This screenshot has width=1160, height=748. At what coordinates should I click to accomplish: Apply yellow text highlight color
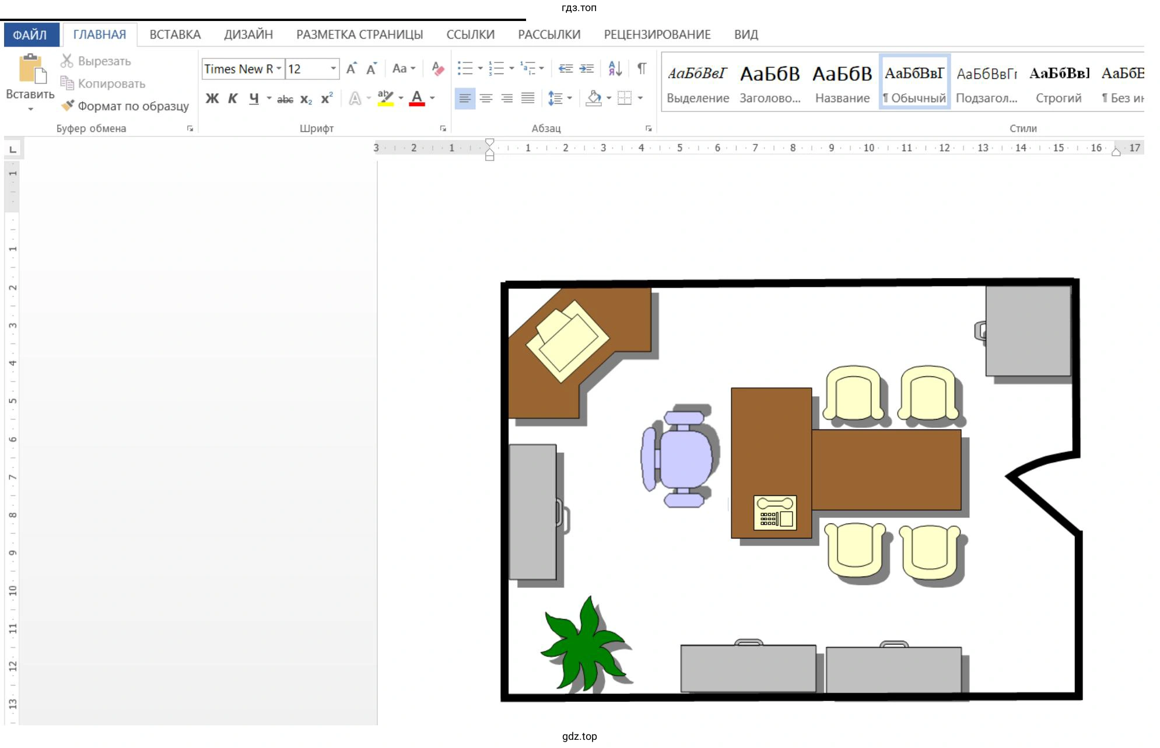coord(386,99)
